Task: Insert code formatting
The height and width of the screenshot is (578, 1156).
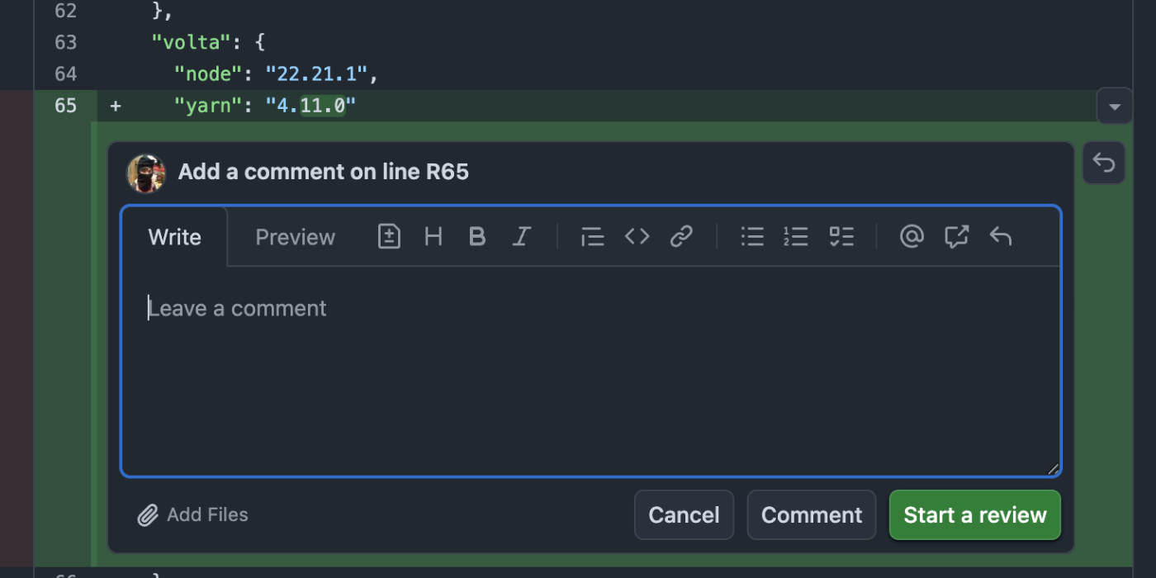Action: pos(637,237)
